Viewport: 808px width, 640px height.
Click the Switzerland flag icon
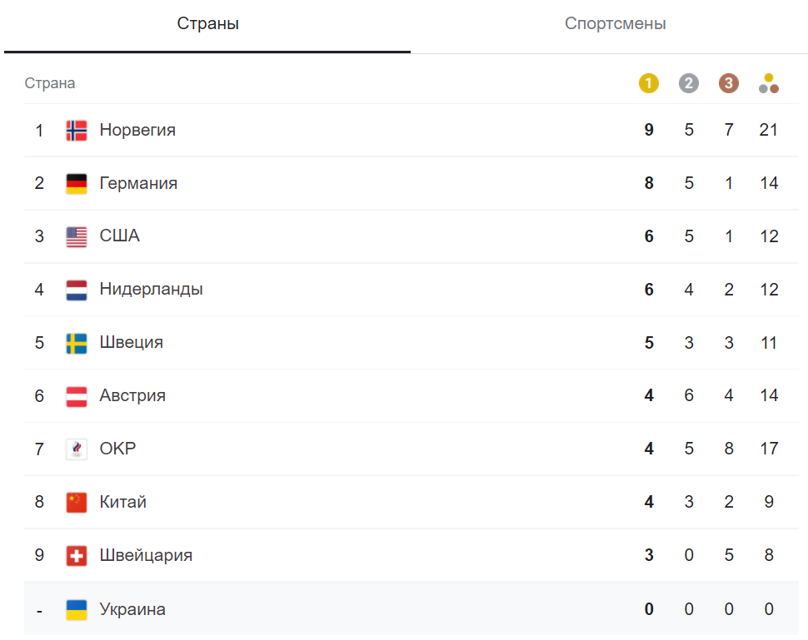pyautogui.click(x=77, y=556)
